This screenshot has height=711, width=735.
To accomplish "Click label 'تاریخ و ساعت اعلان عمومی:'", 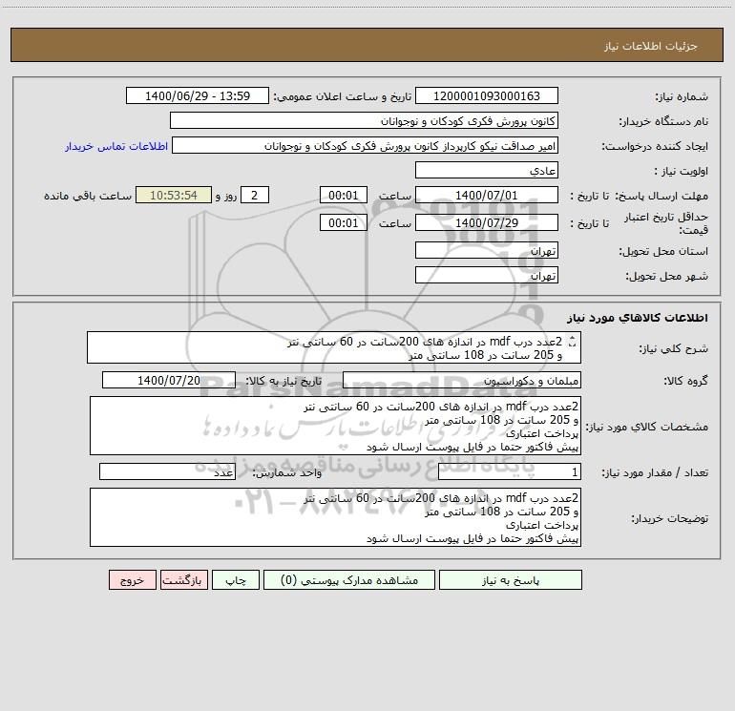I will click(x=342, y=96).
